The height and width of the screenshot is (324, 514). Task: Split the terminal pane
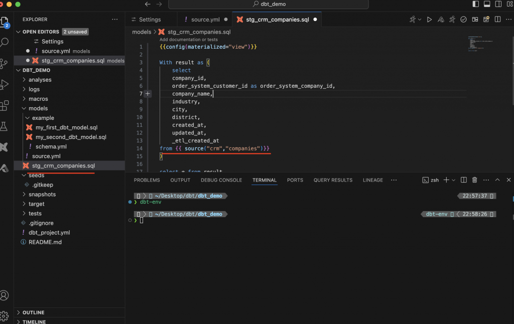coord(463,180)
